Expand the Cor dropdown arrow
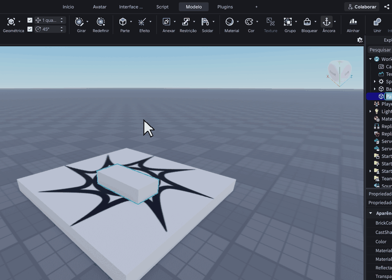 [257, 22]
